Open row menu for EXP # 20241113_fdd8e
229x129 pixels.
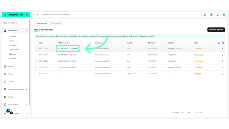[222, 49]
